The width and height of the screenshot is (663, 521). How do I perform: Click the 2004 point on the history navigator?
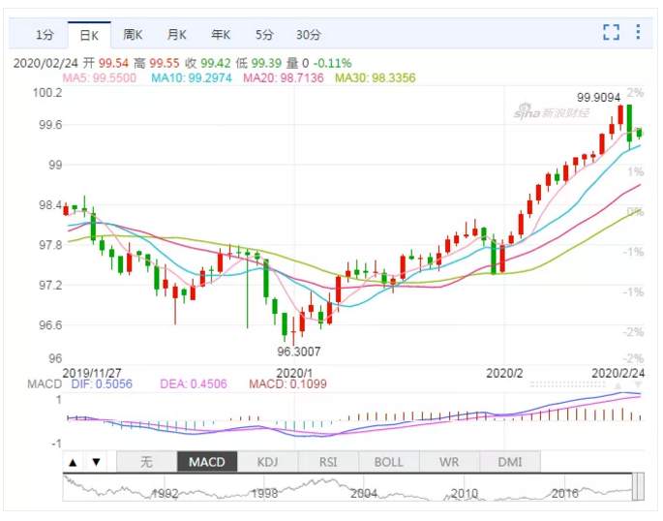(364, 494)
